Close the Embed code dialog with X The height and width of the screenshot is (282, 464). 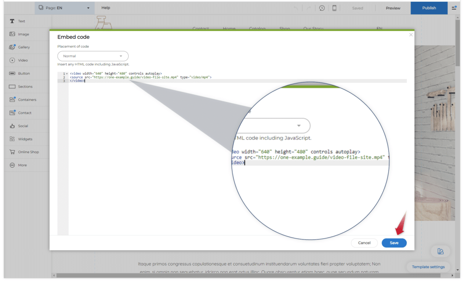[x=411, y=35]
